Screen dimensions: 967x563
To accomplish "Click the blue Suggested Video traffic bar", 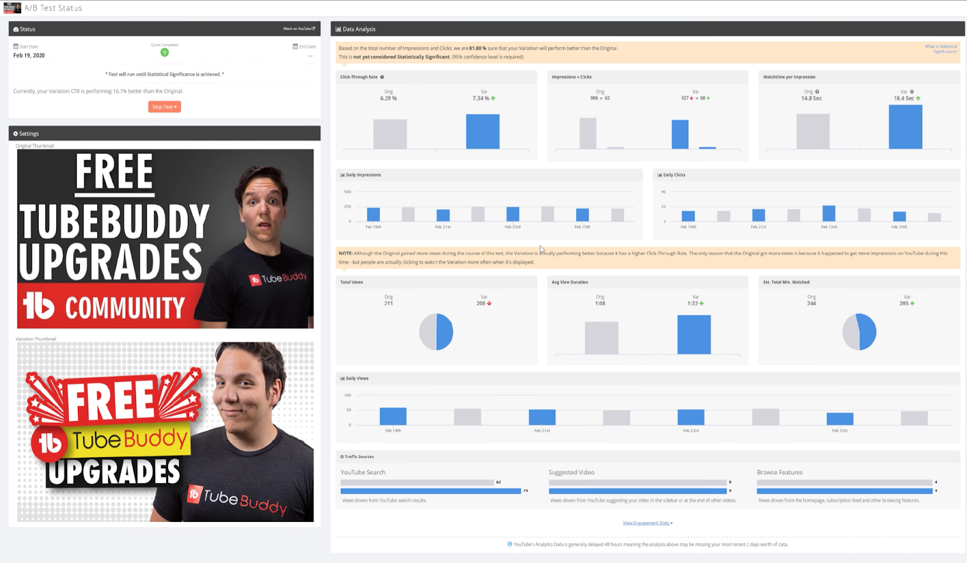I will pos(638,491).
